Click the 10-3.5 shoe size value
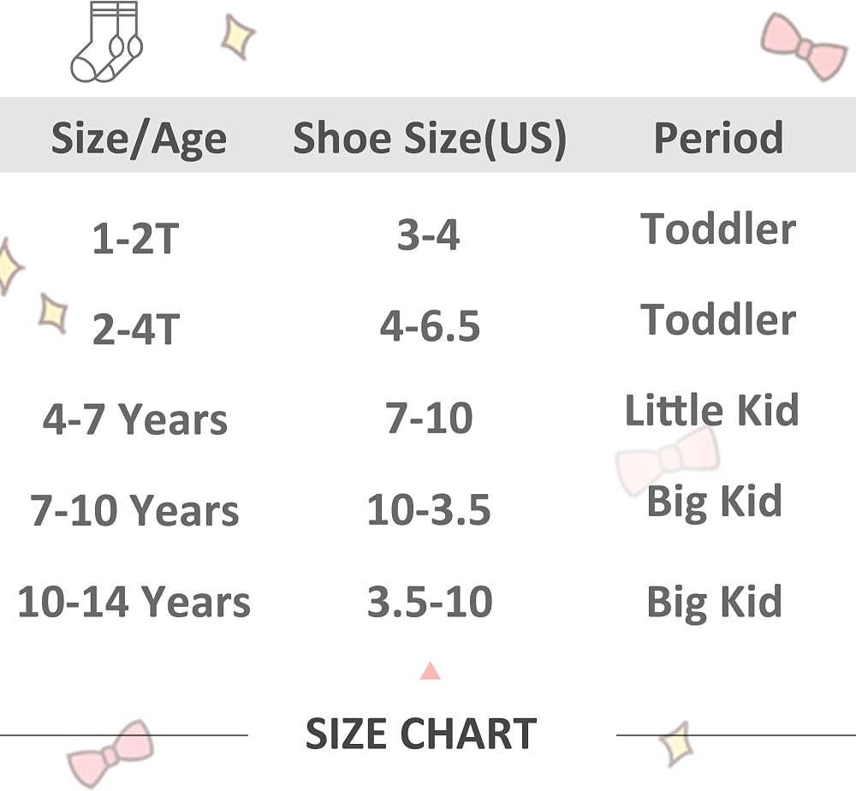Viewport: 856px width, 791px height. [429, 509]
